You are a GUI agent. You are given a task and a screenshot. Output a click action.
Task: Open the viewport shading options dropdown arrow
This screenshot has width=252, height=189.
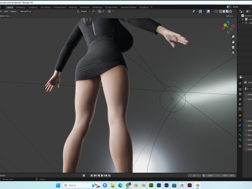[234, 12]
